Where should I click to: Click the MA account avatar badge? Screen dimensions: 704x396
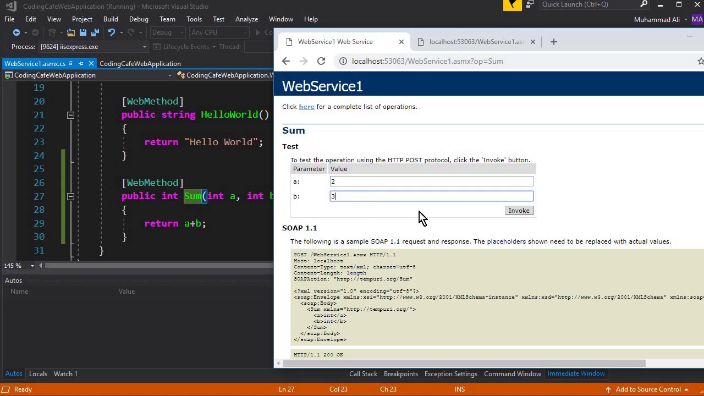(697, 20)
